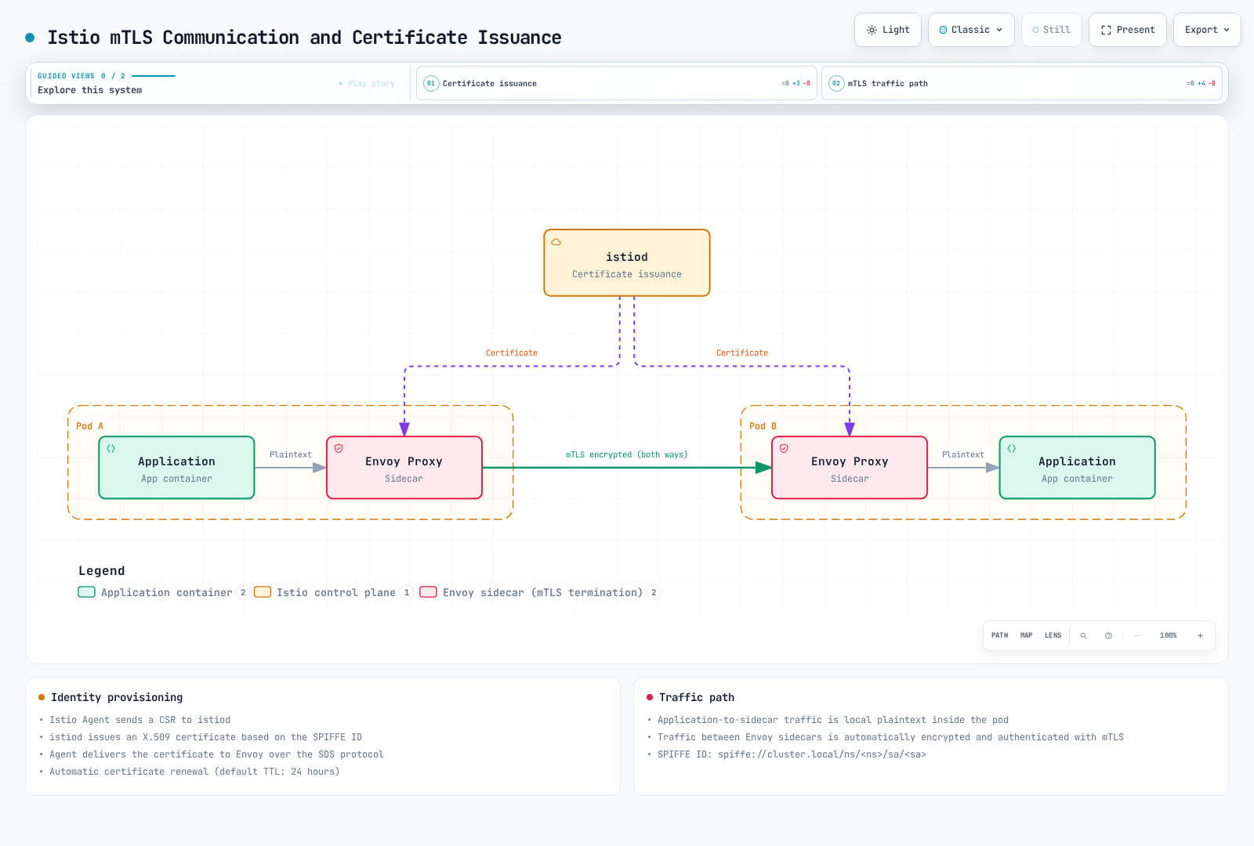Click shield icon on Pod B Envoy Proxy
Screen dimensions: 1254x846
[x=784, y=449]
